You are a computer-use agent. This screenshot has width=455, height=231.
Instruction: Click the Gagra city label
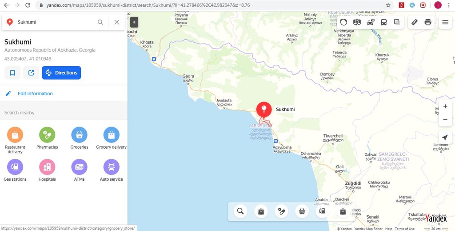click(x=188, y=77)
